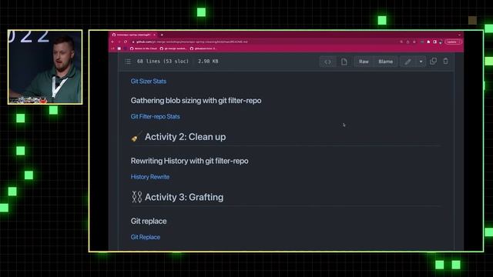Open the Git Sizer Stats link
The height and width of the screenshot is (277, 493).
(x=149, y=82)
